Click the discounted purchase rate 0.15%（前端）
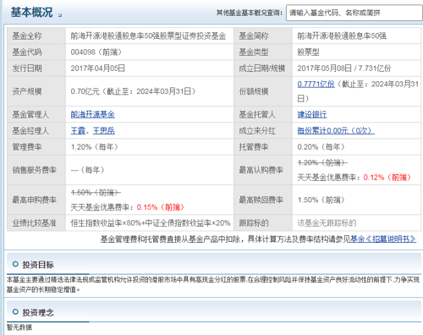The height and width of the screenshot is (335, 423). (161, 207)
